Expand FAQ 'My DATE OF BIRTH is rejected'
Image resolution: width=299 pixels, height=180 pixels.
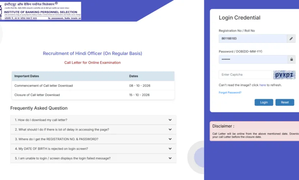click(93, 149)
